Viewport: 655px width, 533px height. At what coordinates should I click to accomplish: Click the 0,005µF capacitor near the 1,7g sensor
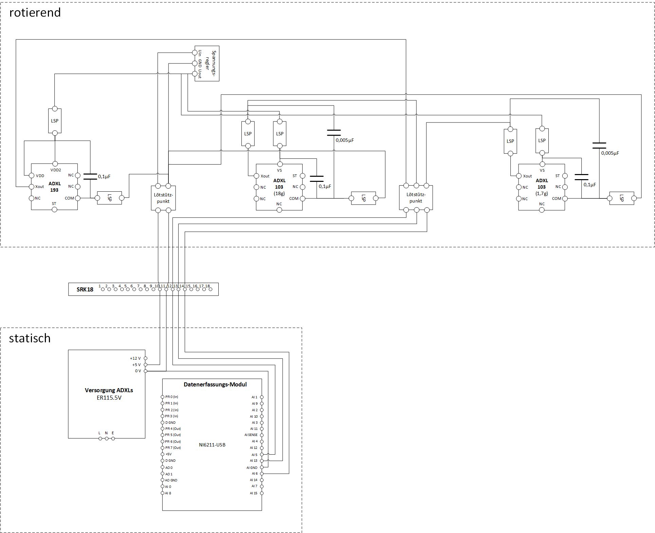tap(599, 146)
